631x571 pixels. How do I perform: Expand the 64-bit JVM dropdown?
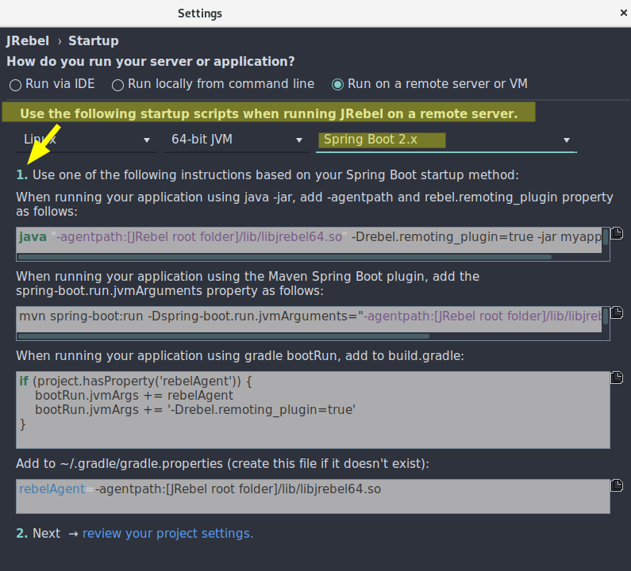pos(235,140)
